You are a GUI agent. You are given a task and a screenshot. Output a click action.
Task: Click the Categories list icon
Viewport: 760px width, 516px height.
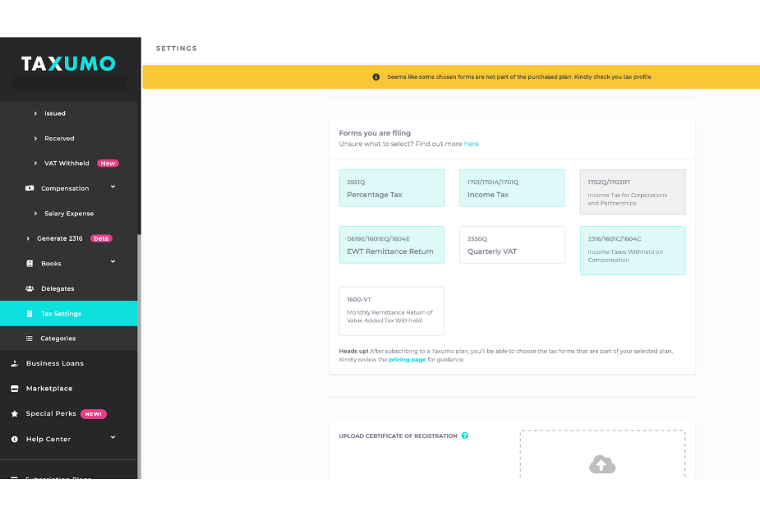pyautogui.click(x=30, y=339)
